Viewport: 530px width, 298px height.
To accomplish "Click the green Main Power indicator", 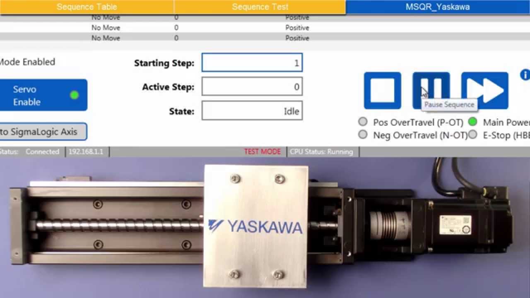I will pyautogui.click(x=472, y=122).
